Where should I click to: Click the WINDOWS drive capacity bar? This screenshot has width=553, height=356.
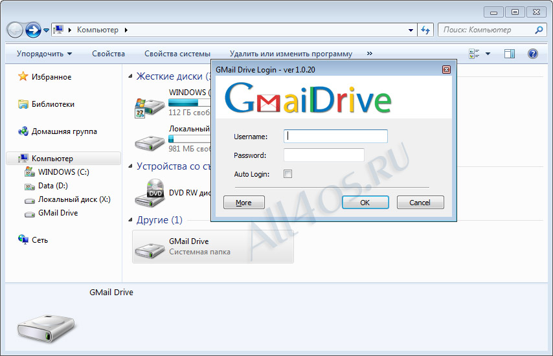189,102
